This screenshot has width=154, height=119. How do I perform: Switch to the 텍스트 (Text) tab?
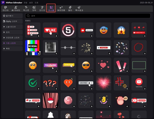26,8
